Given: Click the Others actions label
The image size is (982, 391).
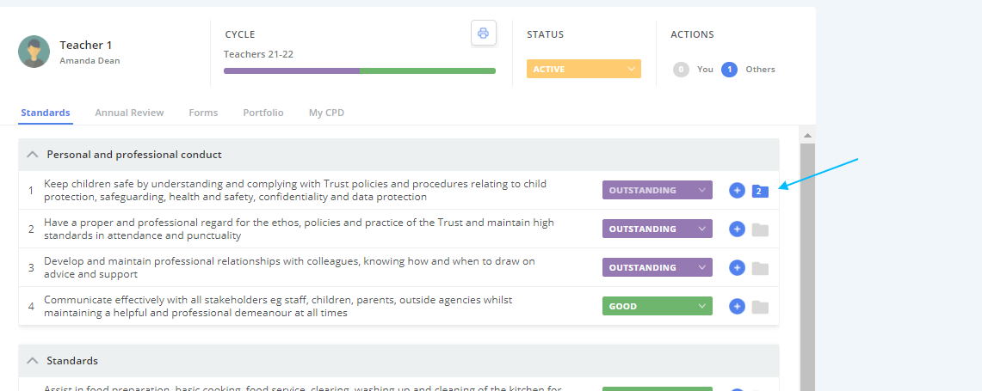Looking at the screenshot, I should click(x=760, y=70).
